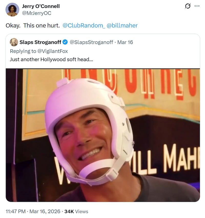Open Jerry O'Connell display name link

[x=41, y=6]
